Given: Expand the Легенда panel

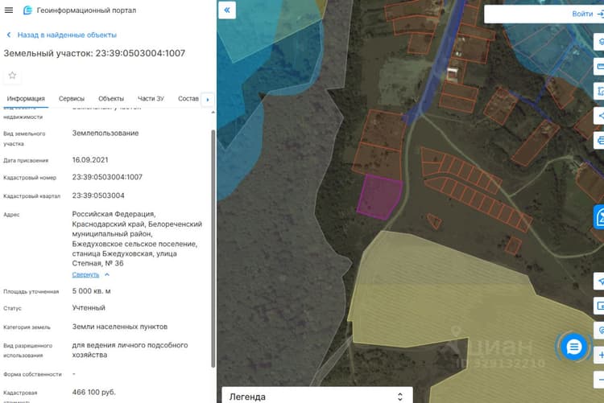Looking at the screenshot, I should tap(317, 397).
